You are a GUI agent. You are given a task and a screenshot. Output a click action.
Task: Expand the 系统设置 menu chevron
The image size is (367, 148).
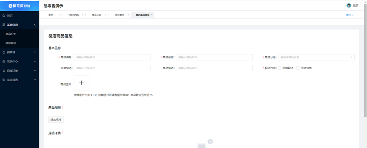tap(35, 80)
